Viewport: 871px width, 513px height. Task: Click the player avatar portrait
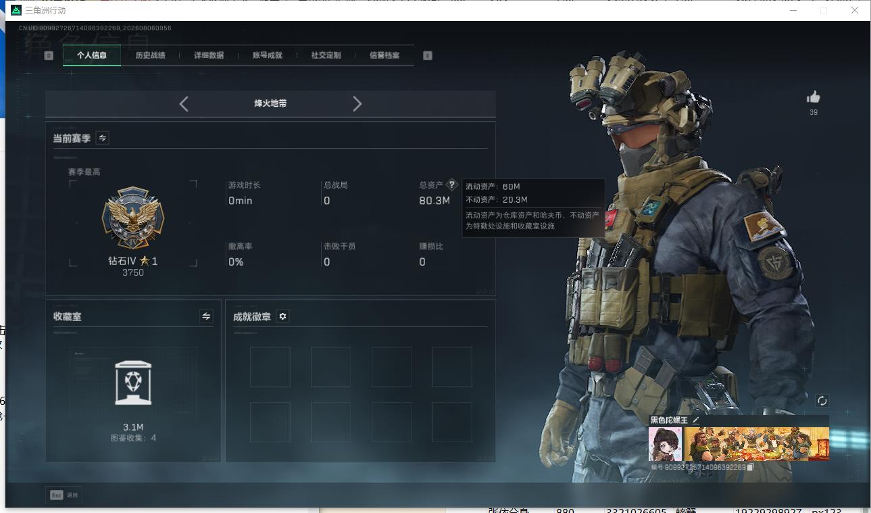point(666,444)
